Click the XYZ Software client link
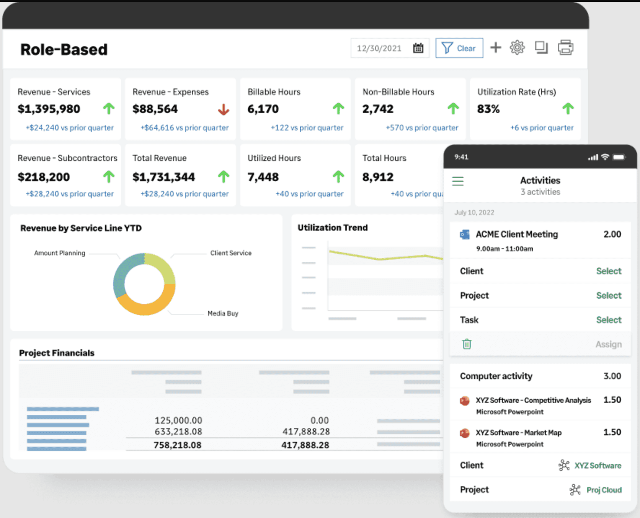 598,466
